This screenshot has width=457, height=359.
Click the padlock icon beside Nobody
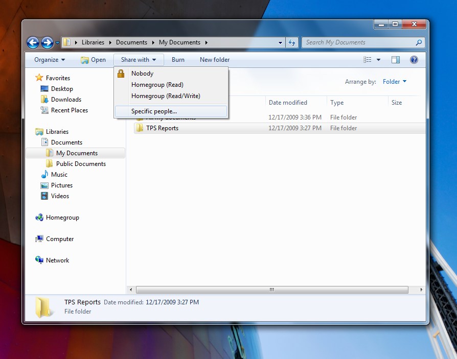[x=121, y=74]
